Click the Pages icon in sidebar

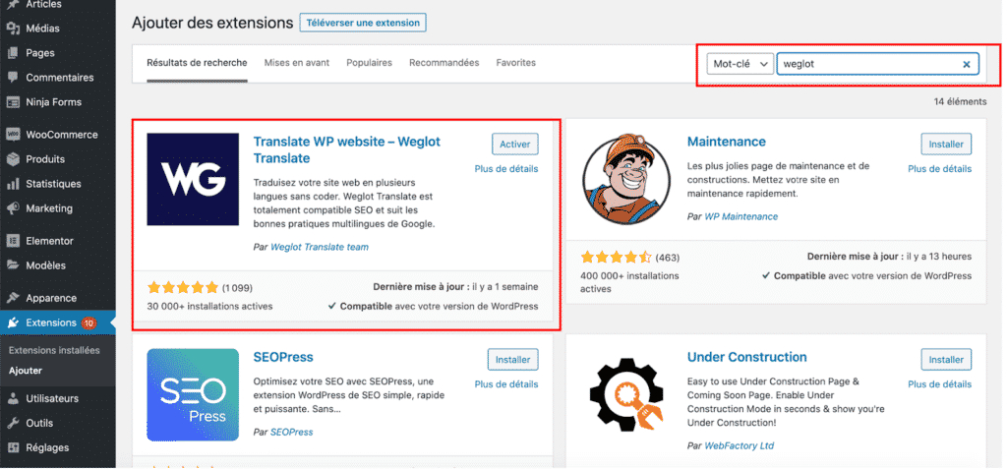14,53
